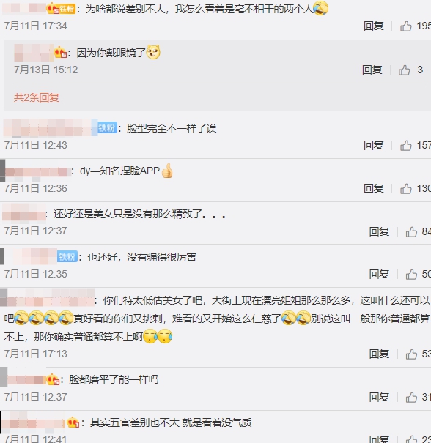This screenshot has height=443, width=431.
Task: Reply to '脸都磨平了能一样吗' comment
Action: pos(379,397)
